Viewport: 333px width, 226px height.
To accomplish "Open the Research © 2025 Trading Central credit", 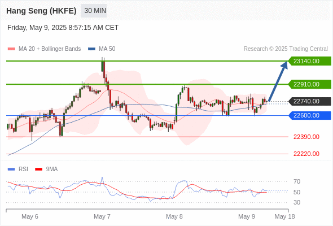I will 286,49.
